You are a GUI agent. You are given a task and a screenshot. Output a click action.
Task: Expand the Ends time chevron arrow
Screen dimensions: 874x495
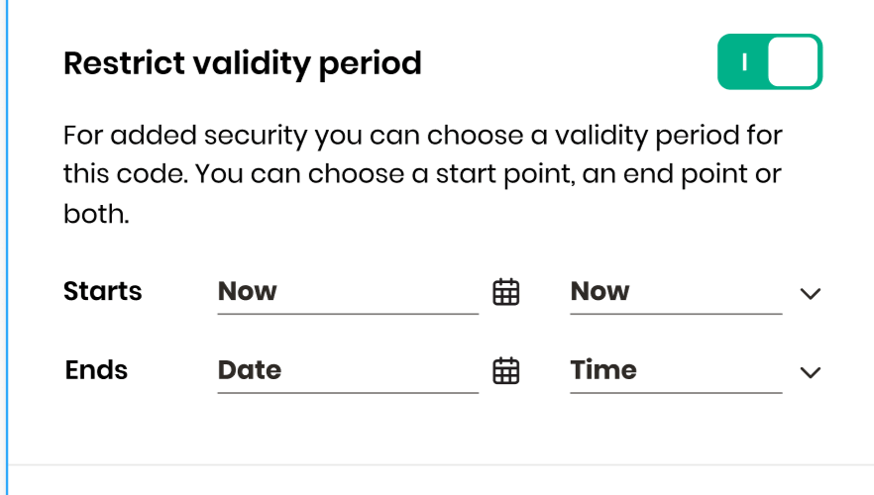(810, 372)
